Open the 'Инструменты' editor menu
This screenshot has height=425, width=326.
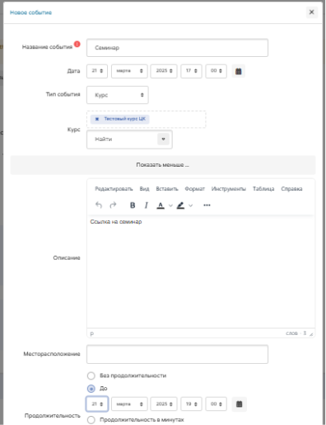pos(229,189)
